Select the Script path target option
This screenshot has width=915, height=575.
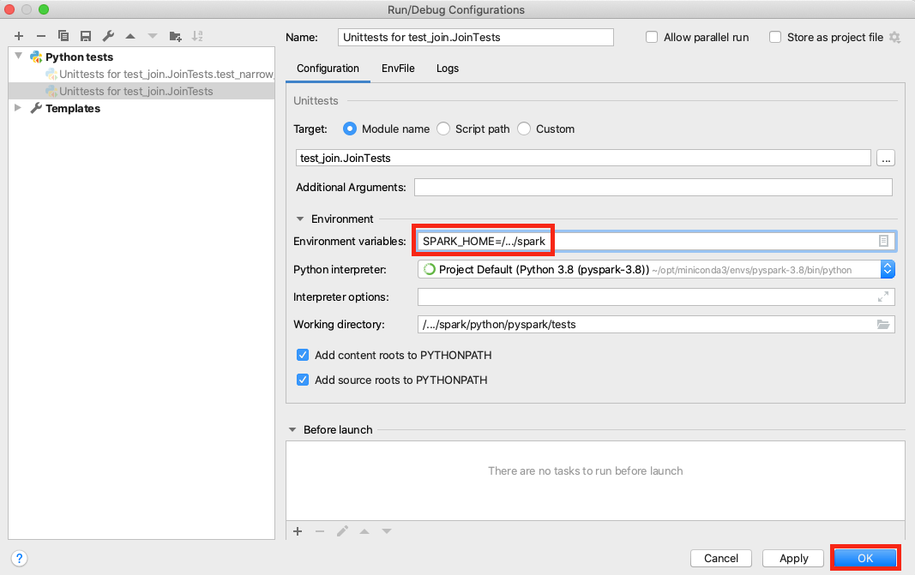[x=443, y=129]
